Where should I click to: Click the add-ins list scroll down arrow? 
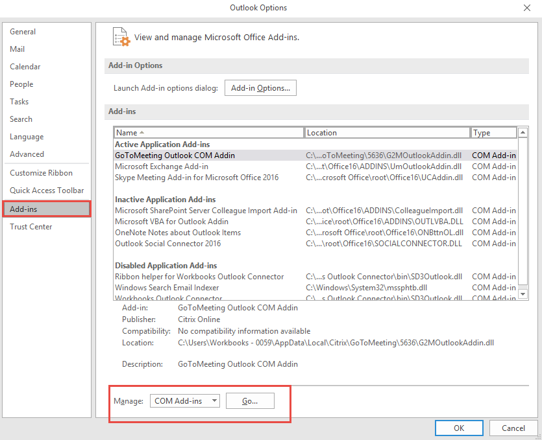pyautogui.click(x=523, y=294)
